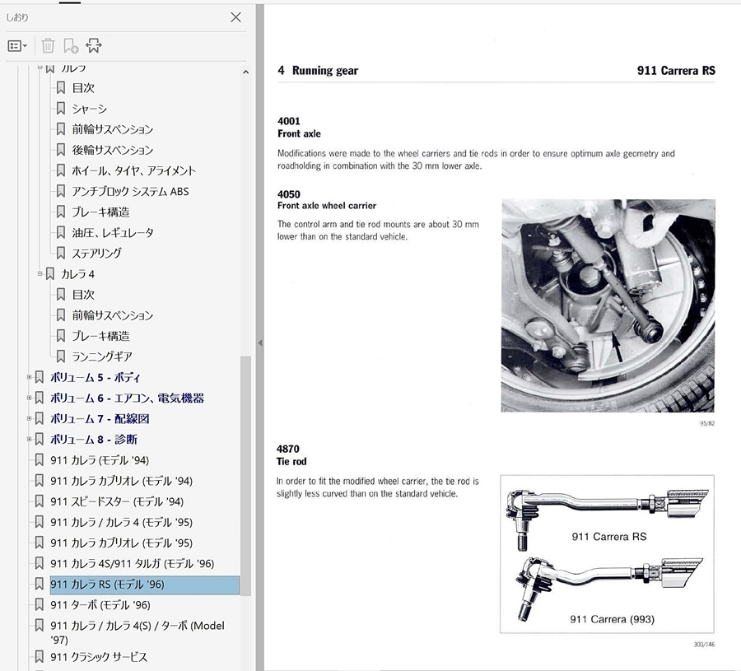Open 911 カレラ 4S/911 タルガ (モデル '96)
741x671 pixels.
133,564
